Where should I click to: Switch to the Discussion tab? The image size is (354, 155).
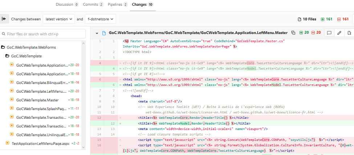(67, 4)
